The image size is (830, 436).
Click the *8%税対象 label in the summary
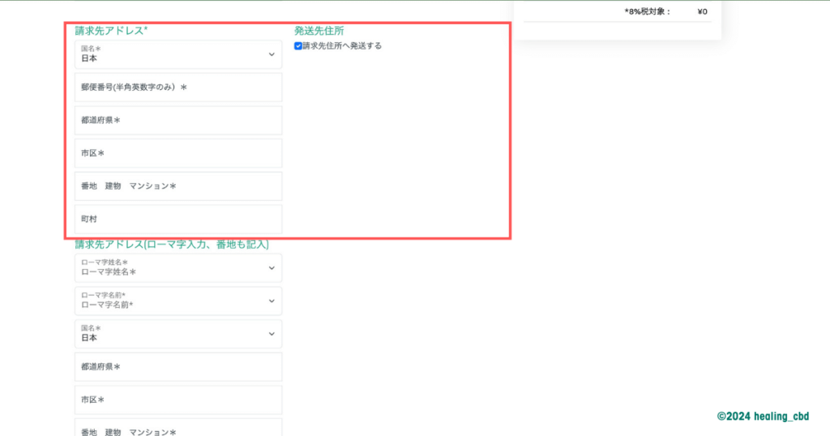[647, 11]
